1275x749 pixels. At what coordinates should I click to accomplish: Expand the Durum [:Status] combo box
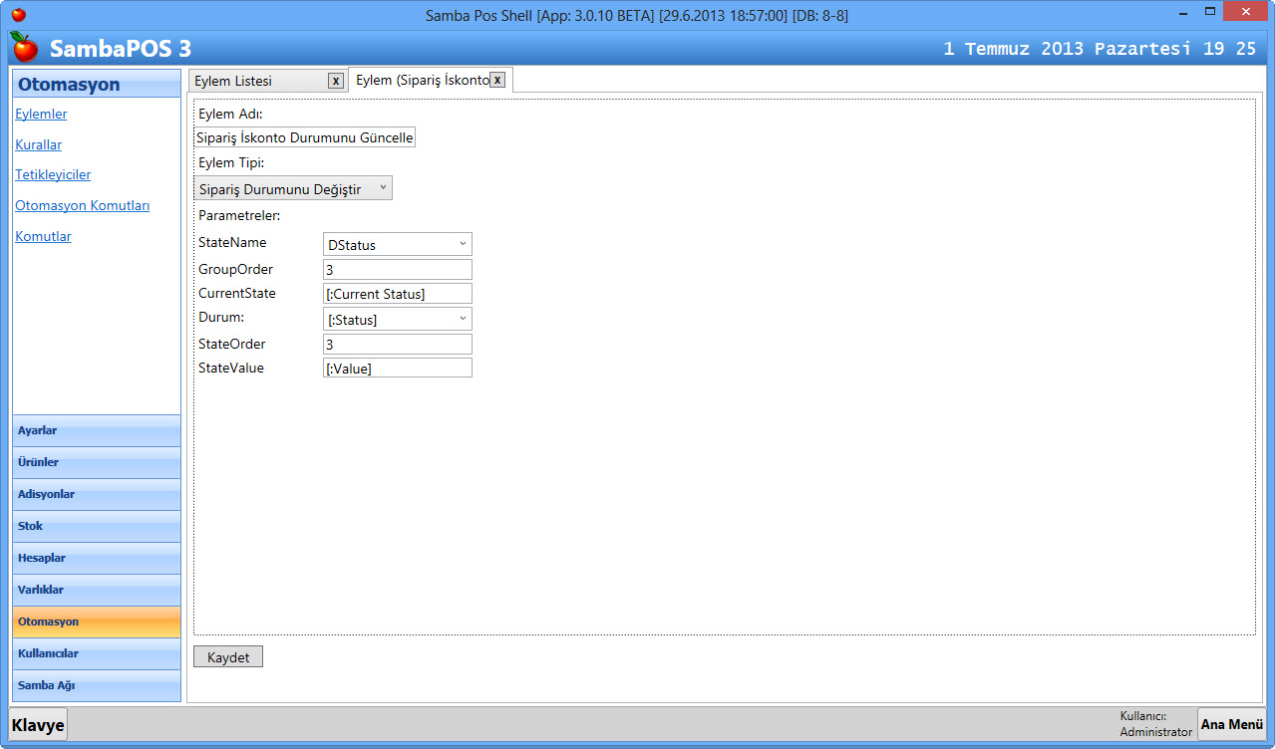pos(397,319)
